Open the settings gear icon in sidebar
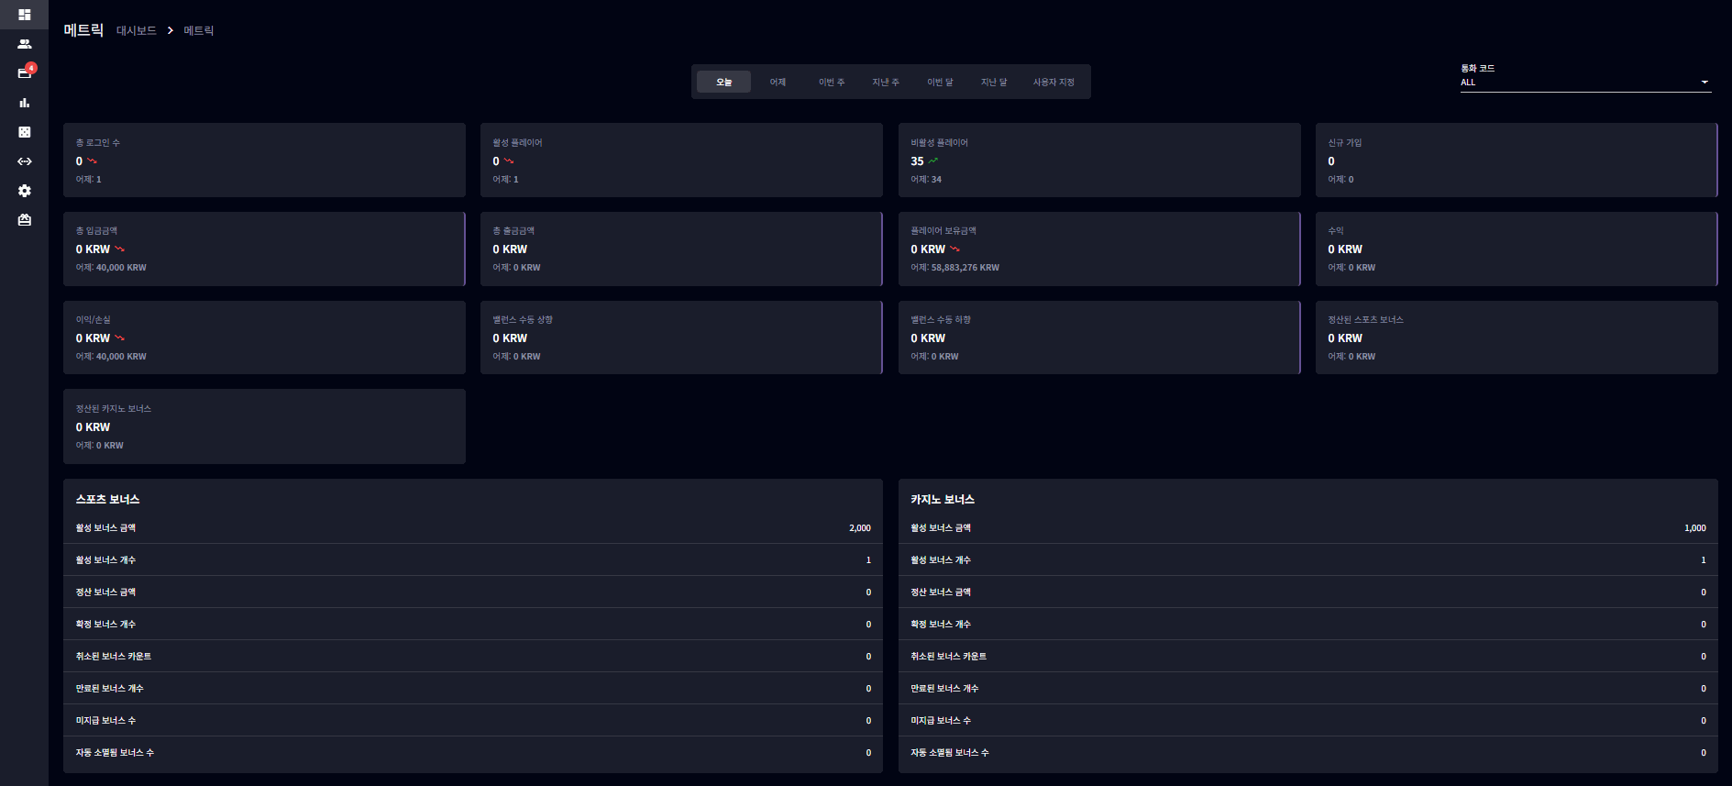Viewport: 1732px width, 786px height. [x=24, y=191]
